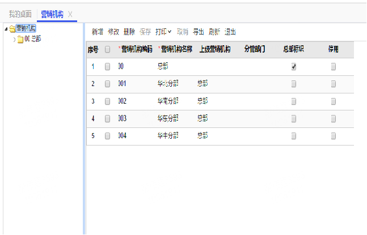Collapse the 营销机构 root tree node
The image size is (367, 235).
point(6,28)
